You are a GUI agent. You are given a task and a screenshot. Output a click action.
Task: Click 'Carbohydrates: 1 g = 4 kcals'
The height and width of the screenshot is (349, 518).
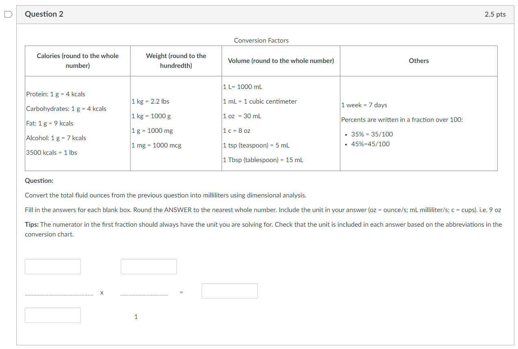(66, 109)
